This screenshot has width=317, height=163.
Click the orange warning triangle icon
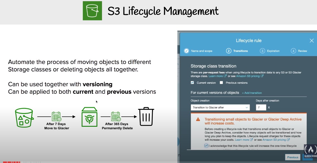[x=198, y=119]
